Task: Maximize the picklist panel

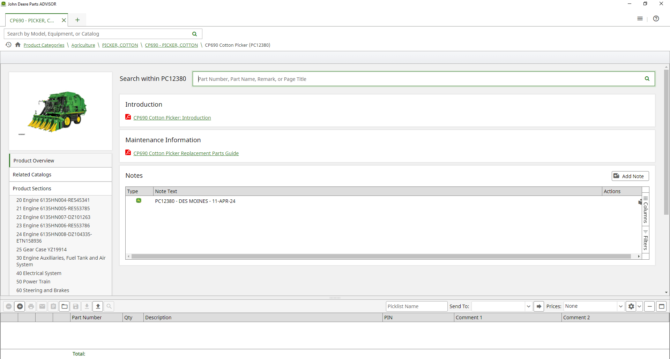Action: tap(661, 306)
